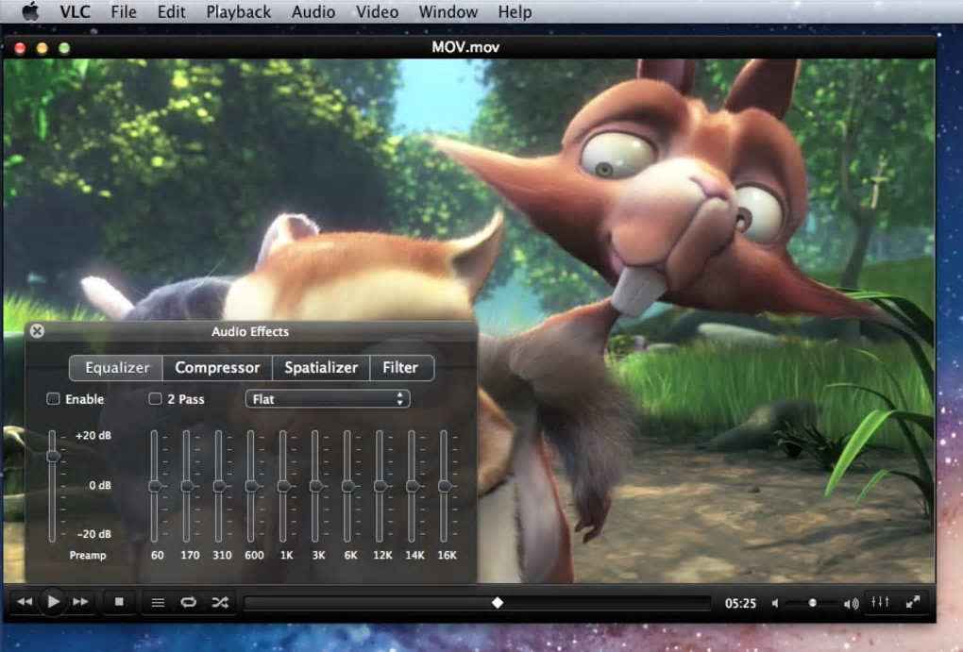Set maximum volume with loud speaker icon
Screen dimensions: 963x652
tap(851, 604)
